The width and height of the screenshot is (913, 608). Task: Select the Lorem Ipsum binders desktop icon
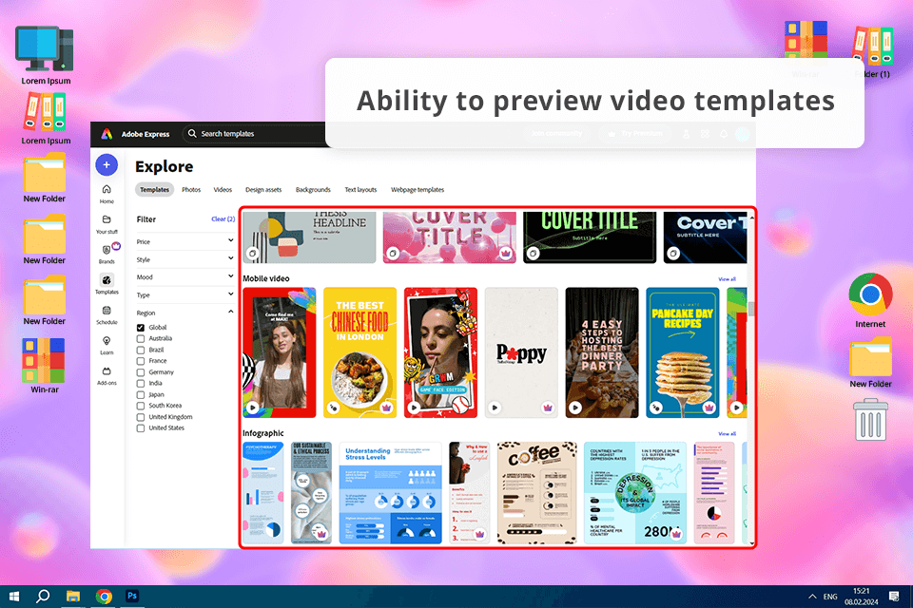(46, 120)
